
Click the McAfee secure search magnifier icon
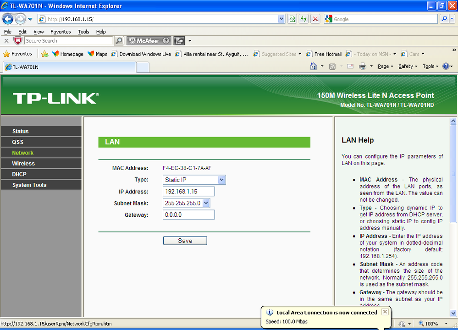pos(119,41)
